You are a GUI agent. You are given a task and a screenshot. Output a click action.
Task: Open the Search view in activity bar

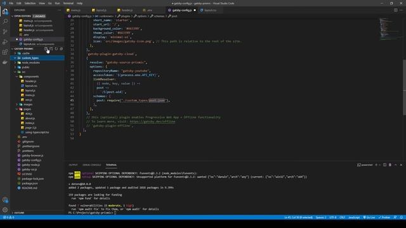pyautogui.click(x=5, y=22)
